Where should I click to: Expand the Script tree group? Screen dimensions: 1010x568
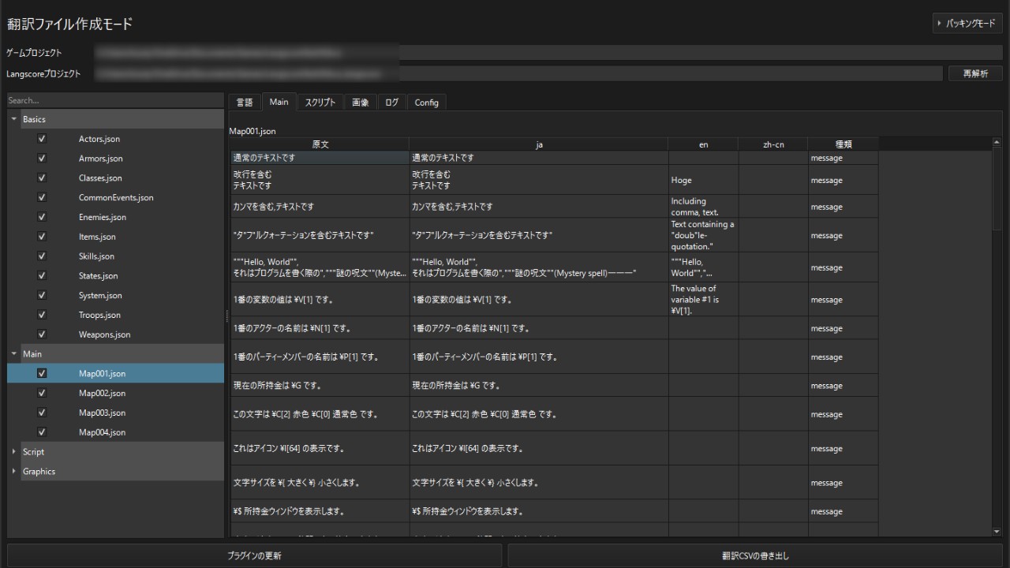(x=14, y=452)
